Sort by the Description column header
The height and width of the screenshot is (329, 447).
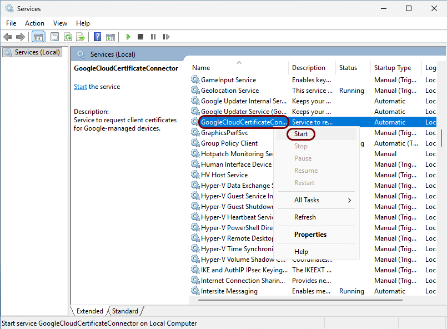312,68
